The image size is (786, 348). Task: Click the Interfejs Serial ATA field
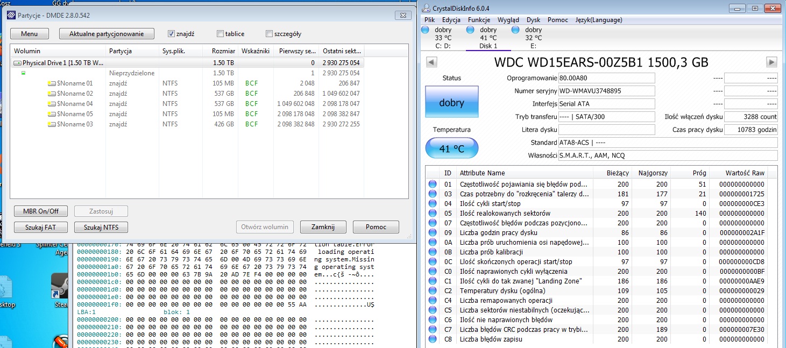(x=607, y=104)
